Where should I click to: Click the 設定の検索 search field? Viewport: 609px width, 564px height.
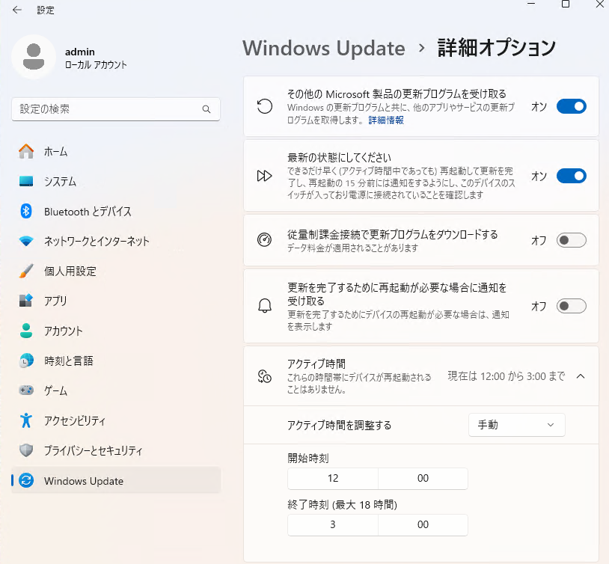click(x=116, y=109)
